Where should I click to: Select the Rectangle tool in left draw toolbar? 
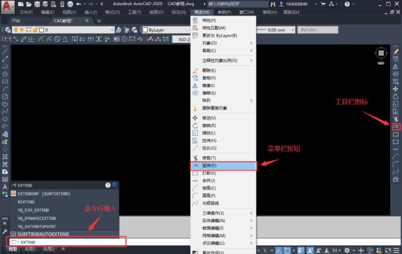(x=5, y=81)
